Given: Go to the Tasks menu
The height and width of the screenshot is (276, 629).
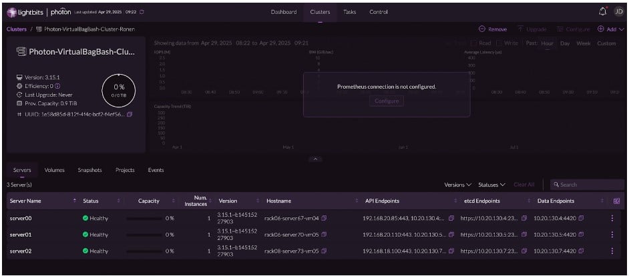Looking at the screenshot, I should click(x=349, y=12).
